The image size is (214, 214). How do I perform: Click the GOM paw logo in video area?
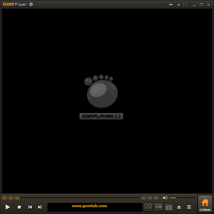point(101,91)
